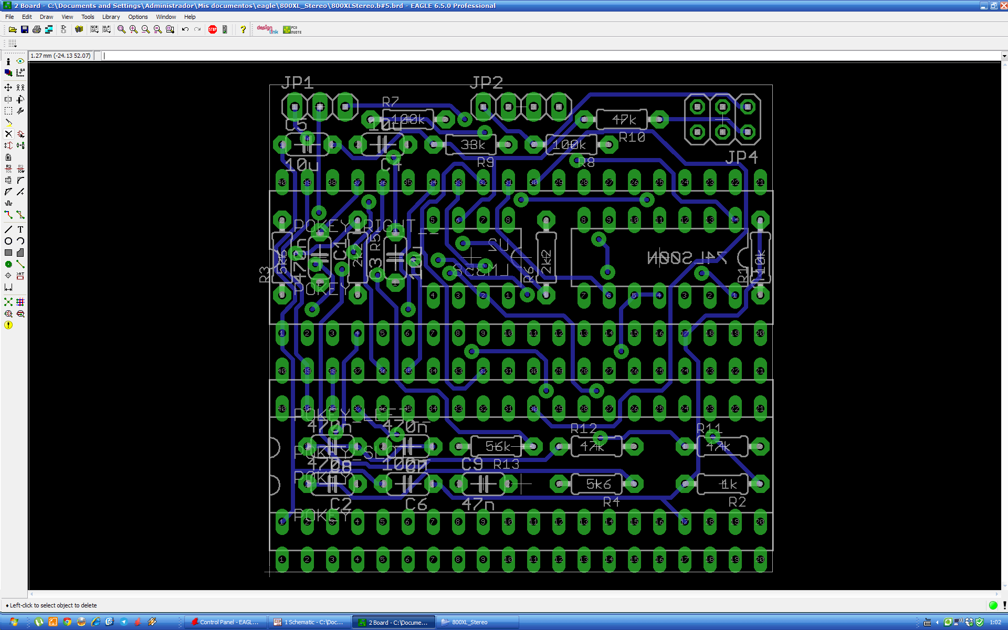Switch to 1 Schematic taskbar window

point(309,622)
